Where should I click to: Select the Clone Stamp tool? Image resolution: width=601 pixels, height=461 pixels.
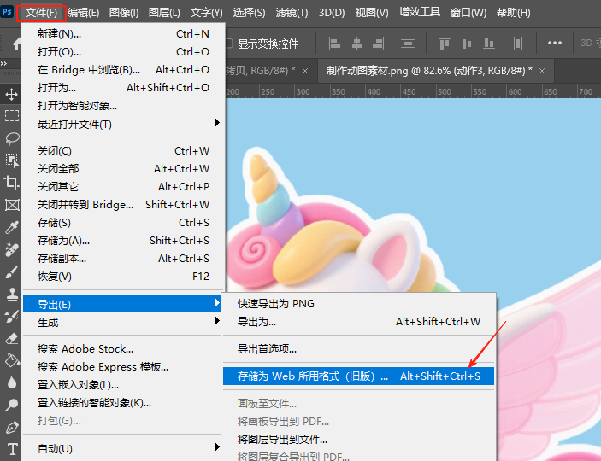(x=11, y=294)
